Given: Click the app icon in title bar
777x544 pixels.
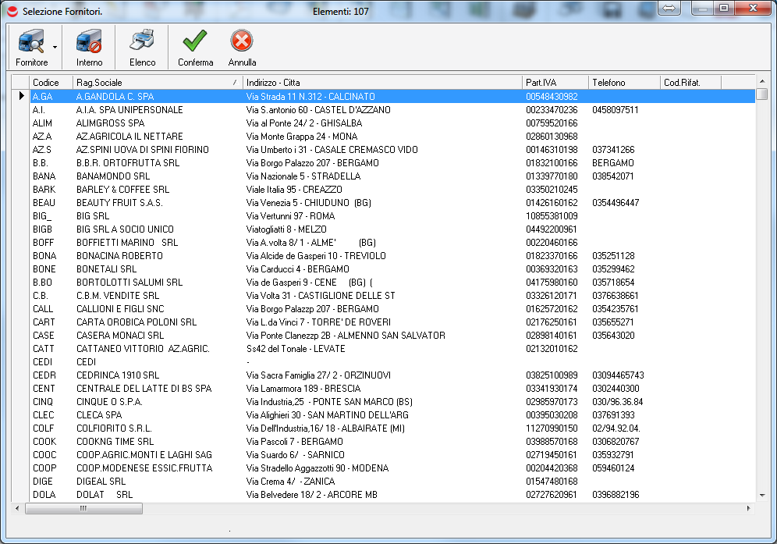Looking at the screenshot, I should tap(12, 12).
